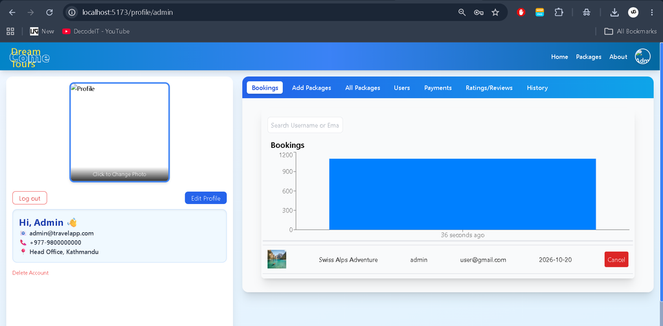Image resolution: width=663 pixels, height=326 pixels.
Task: Click the email icon beside admin@travelapp.com
Action: [x=23, y=233]
